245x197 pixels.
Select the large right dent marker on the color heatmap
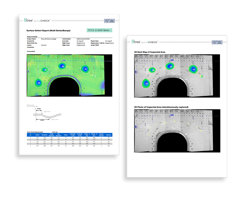(85, 69)
